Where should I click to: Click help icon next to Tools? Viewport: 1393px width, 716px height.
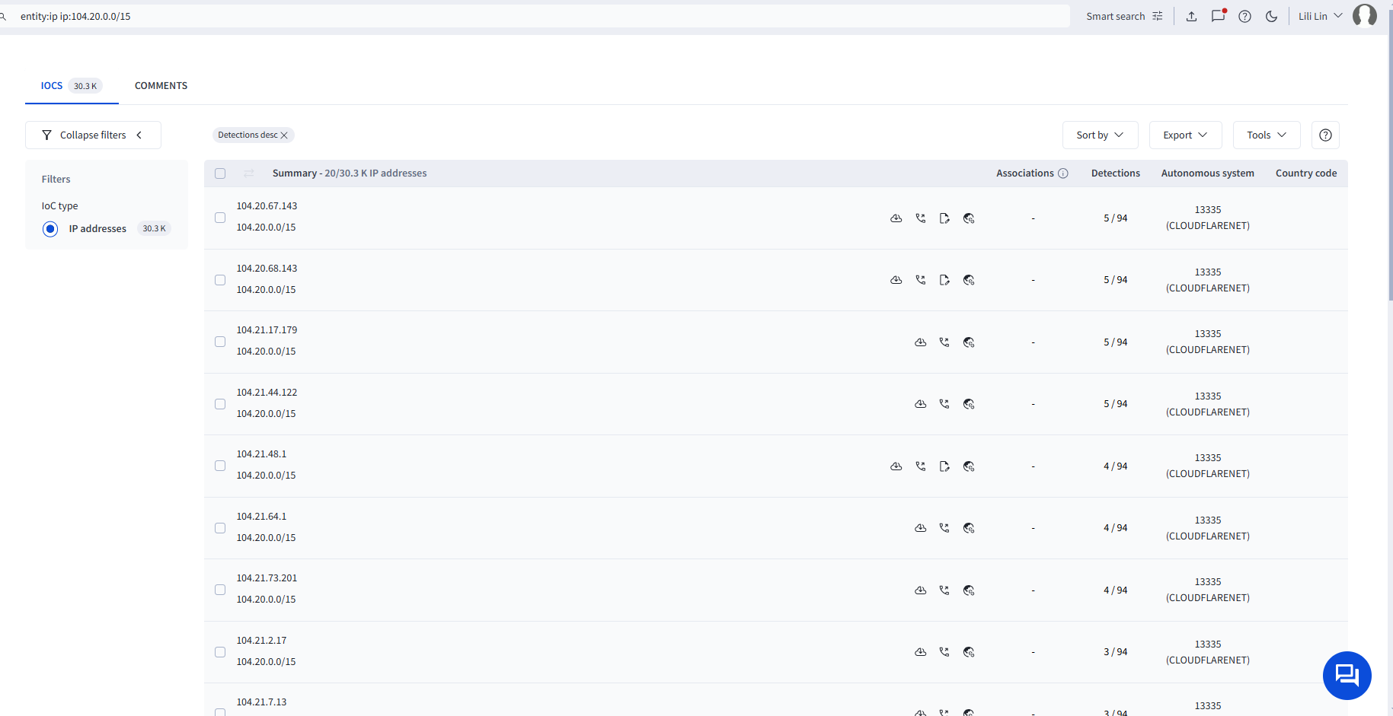coord(1325,135)
